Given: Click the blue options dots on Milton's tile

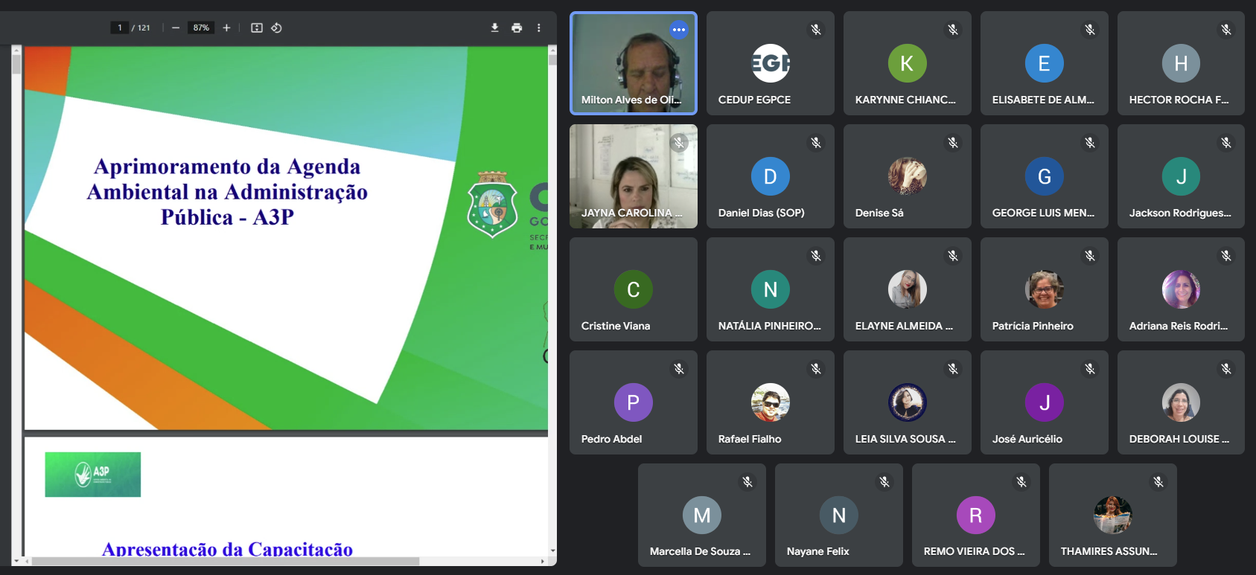Looking at the screenshot, I should click(678, 30).
